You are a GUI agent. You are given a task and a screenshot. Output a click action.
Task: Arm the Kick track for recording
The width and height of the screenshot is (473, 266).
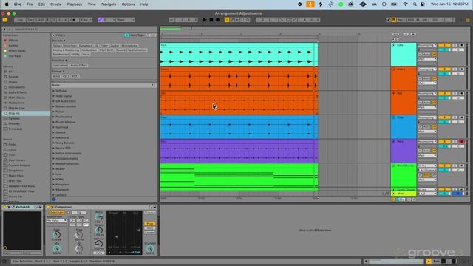461,45
